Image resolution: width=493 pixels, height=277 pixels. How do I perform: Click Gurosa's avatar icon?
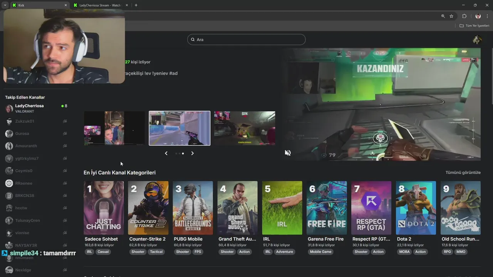click(x=9, y=133)
